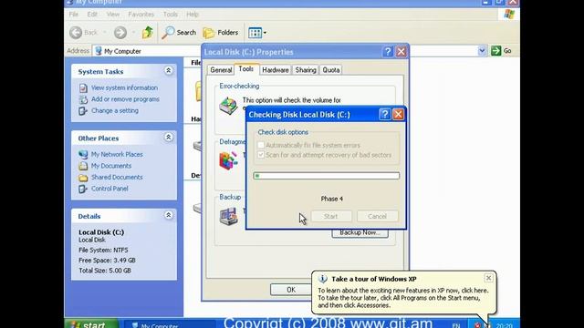Switch to the Sharing tab
This screenshot has height=328, width=584.
306,70
